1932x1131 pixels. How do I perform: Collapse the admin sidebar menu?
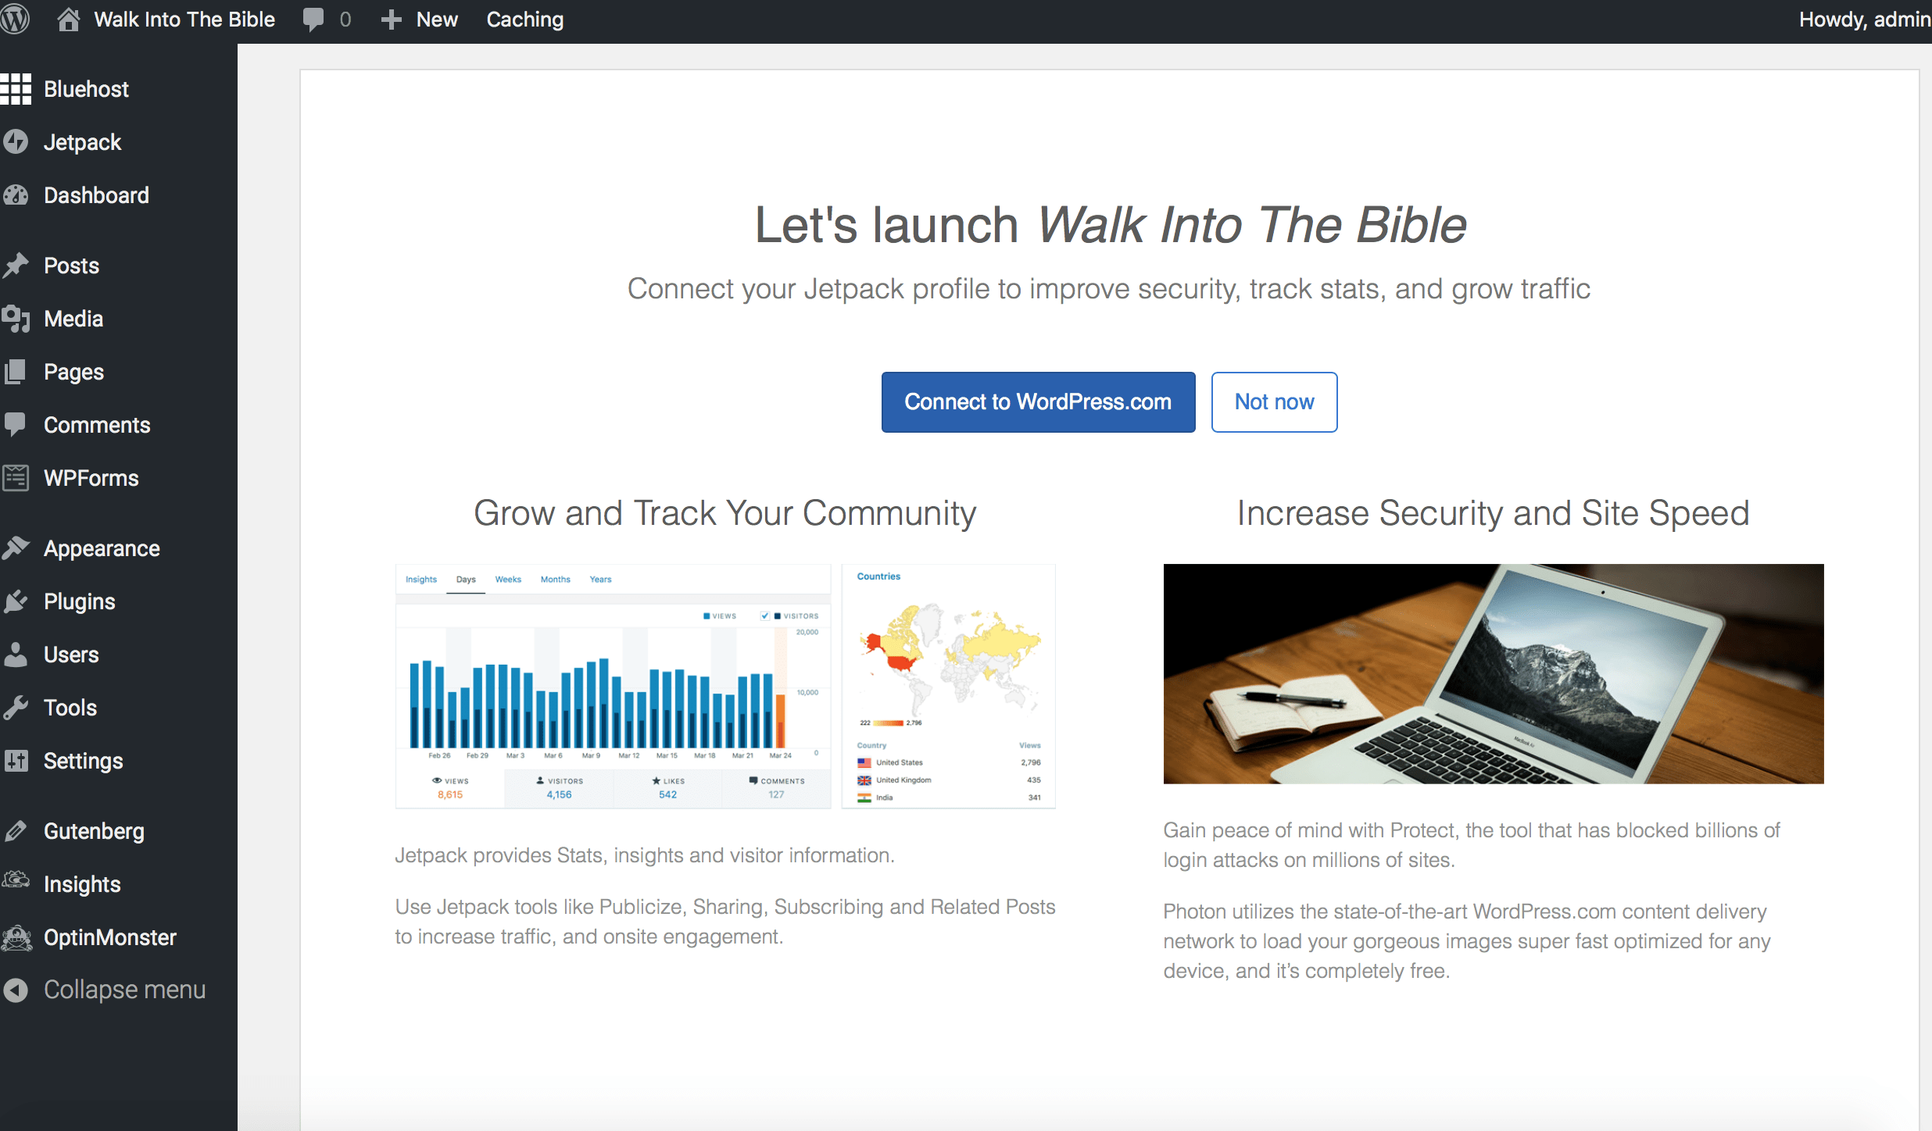(x=123, y=989)
